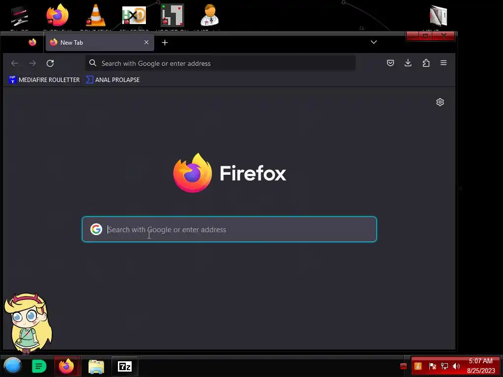Open the Save to Pocket button

tap(391, 63)
